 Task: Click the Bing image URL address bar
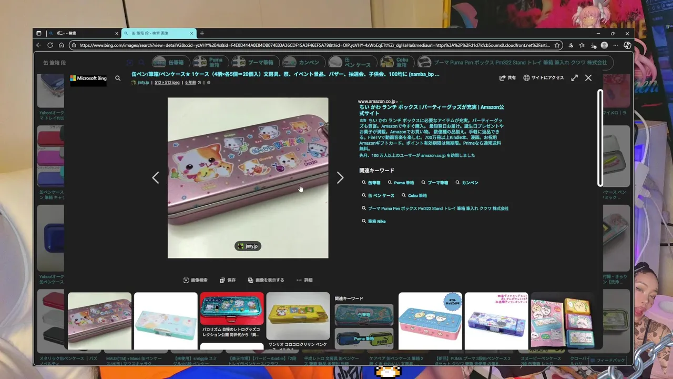click(315, 45)
